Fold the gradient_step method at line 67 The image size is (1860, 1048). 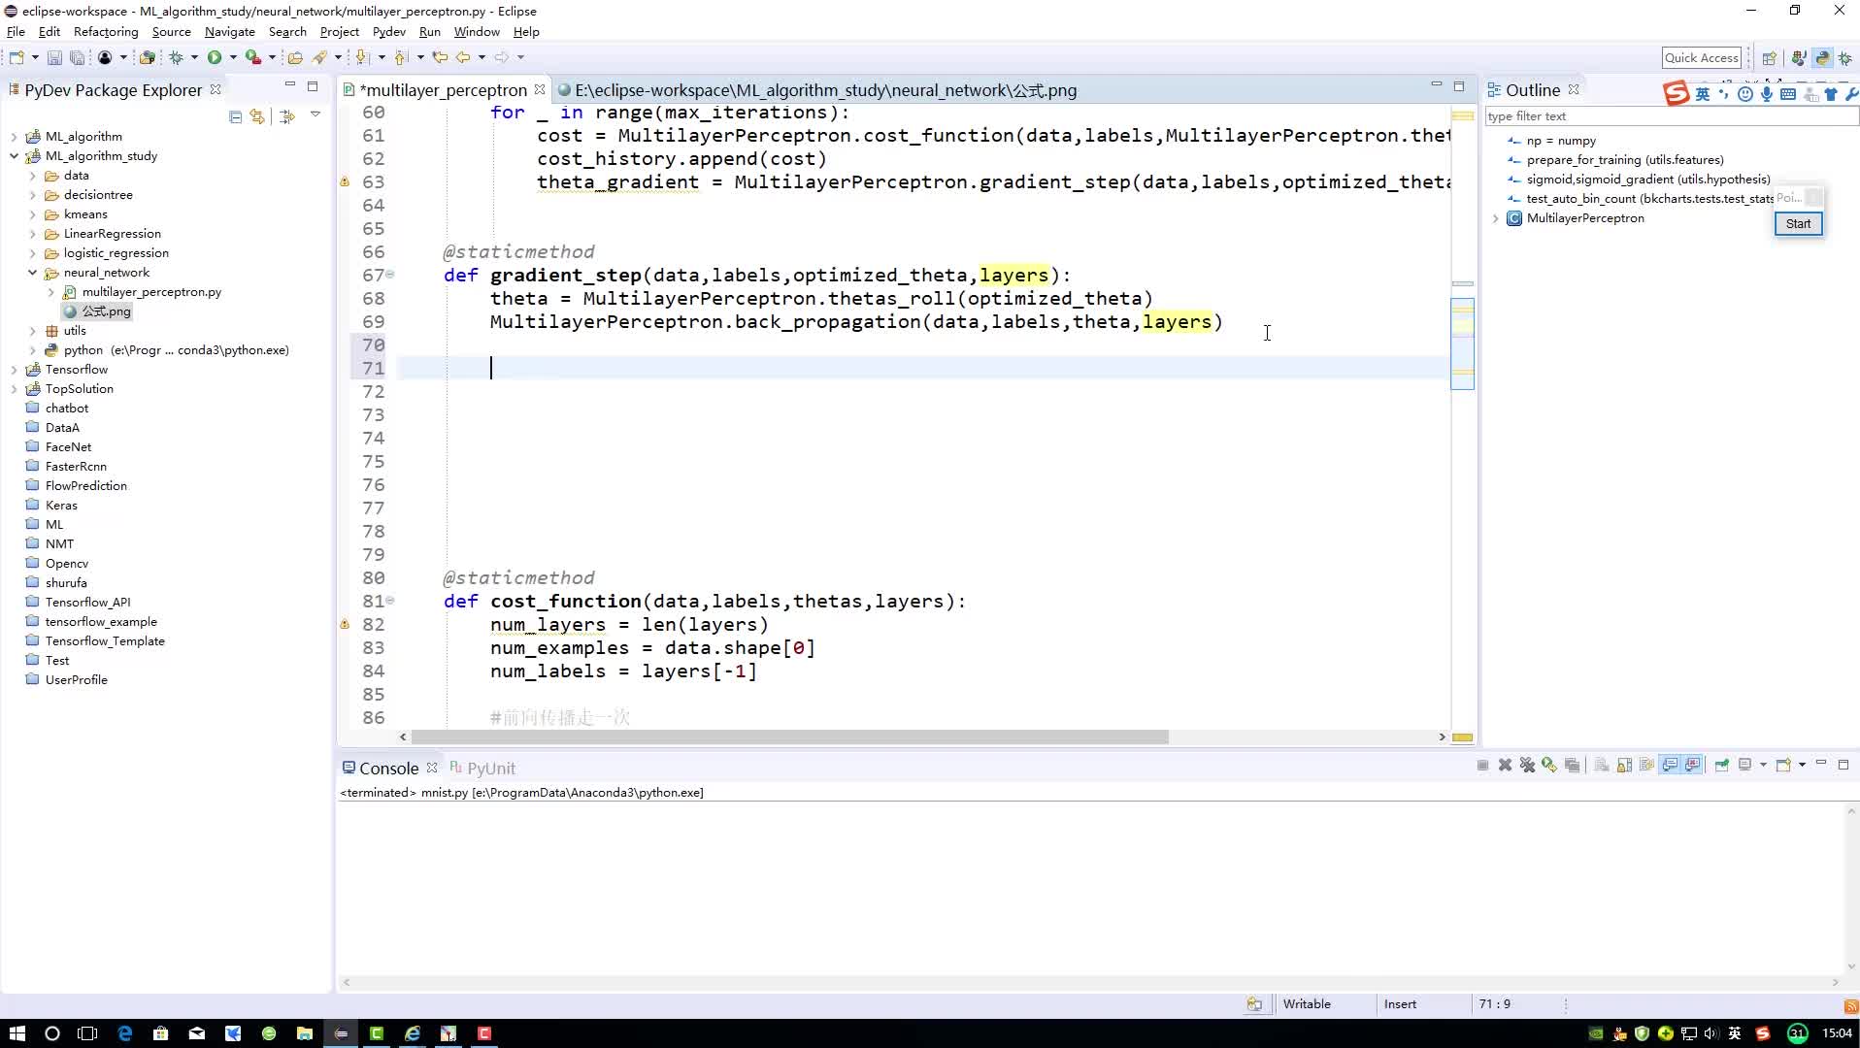[x=390, y=275]
